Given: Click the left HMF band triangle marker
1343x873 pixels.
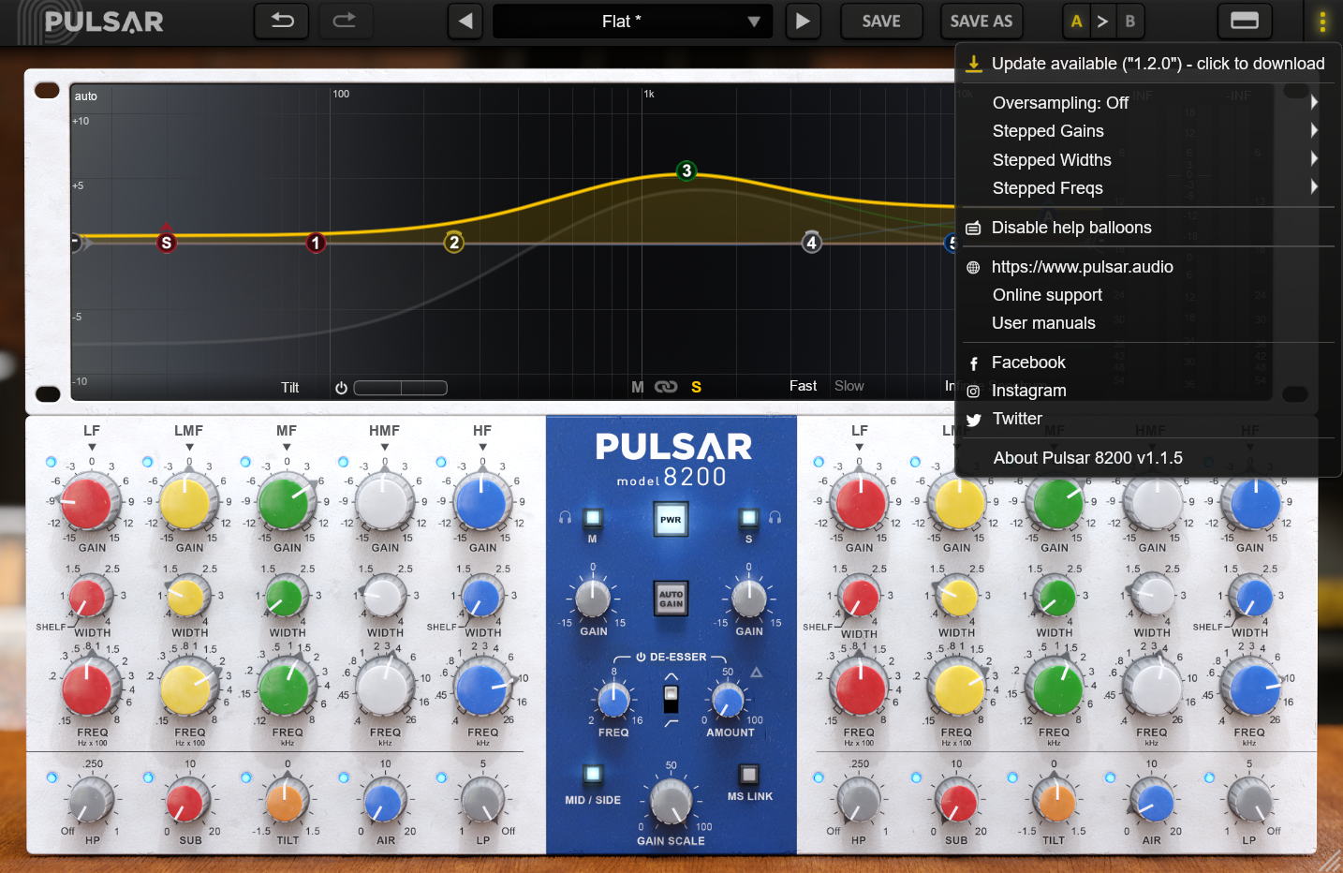Looking at the screenshot, I should point(385,447).
